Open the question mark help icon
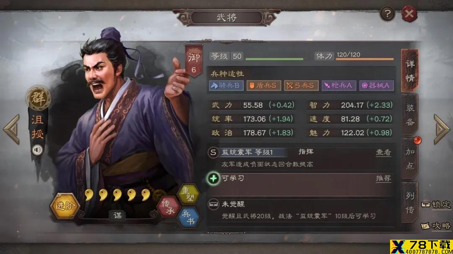453x254 pixels. click(x=387, y=13)
